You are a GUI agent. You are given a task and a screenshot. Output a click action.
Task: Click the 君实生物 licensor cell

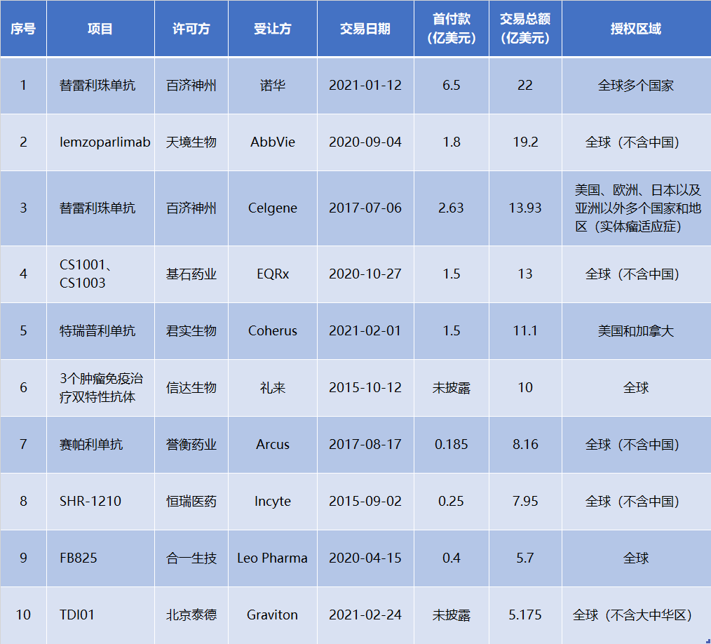point(191,330)
